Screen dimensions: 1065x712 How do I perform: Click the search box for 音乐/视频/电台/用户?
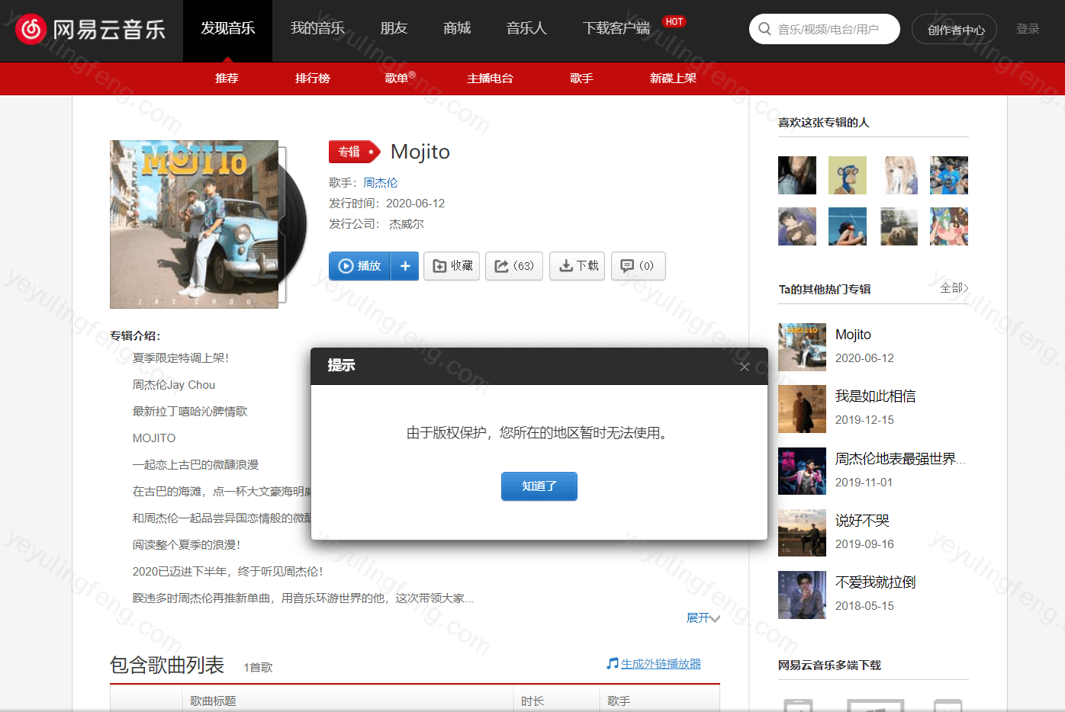824,29
